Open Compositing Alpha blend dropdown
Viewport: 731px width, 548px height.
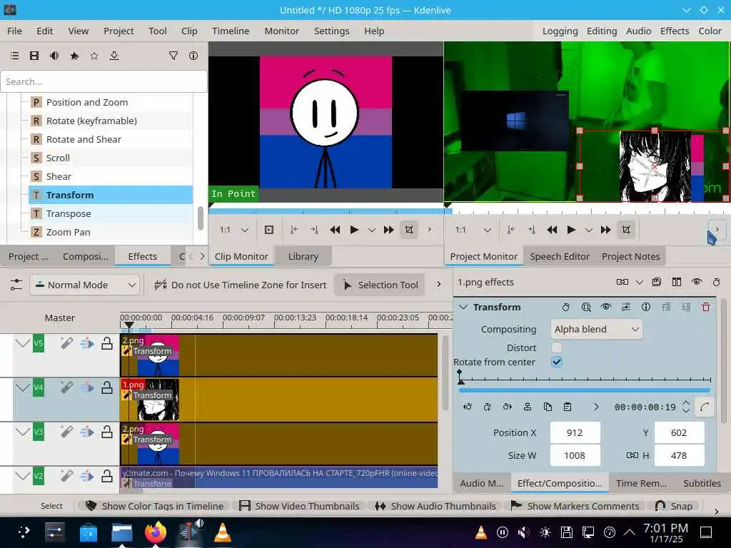[596, 330]
